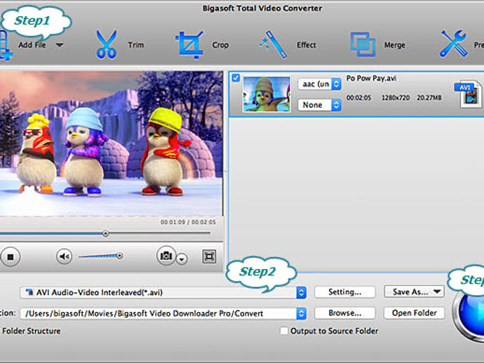This screenshot has height=363, width=484.
Task: Click the video preview area
Action: tap(111, 144)
